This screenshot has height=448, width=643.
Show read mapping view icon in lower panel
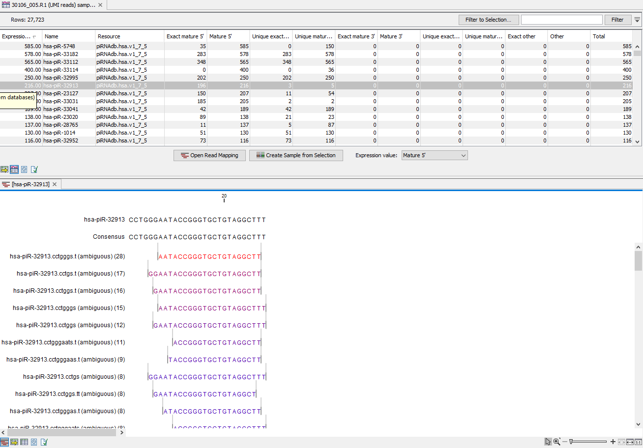[4, 442]
